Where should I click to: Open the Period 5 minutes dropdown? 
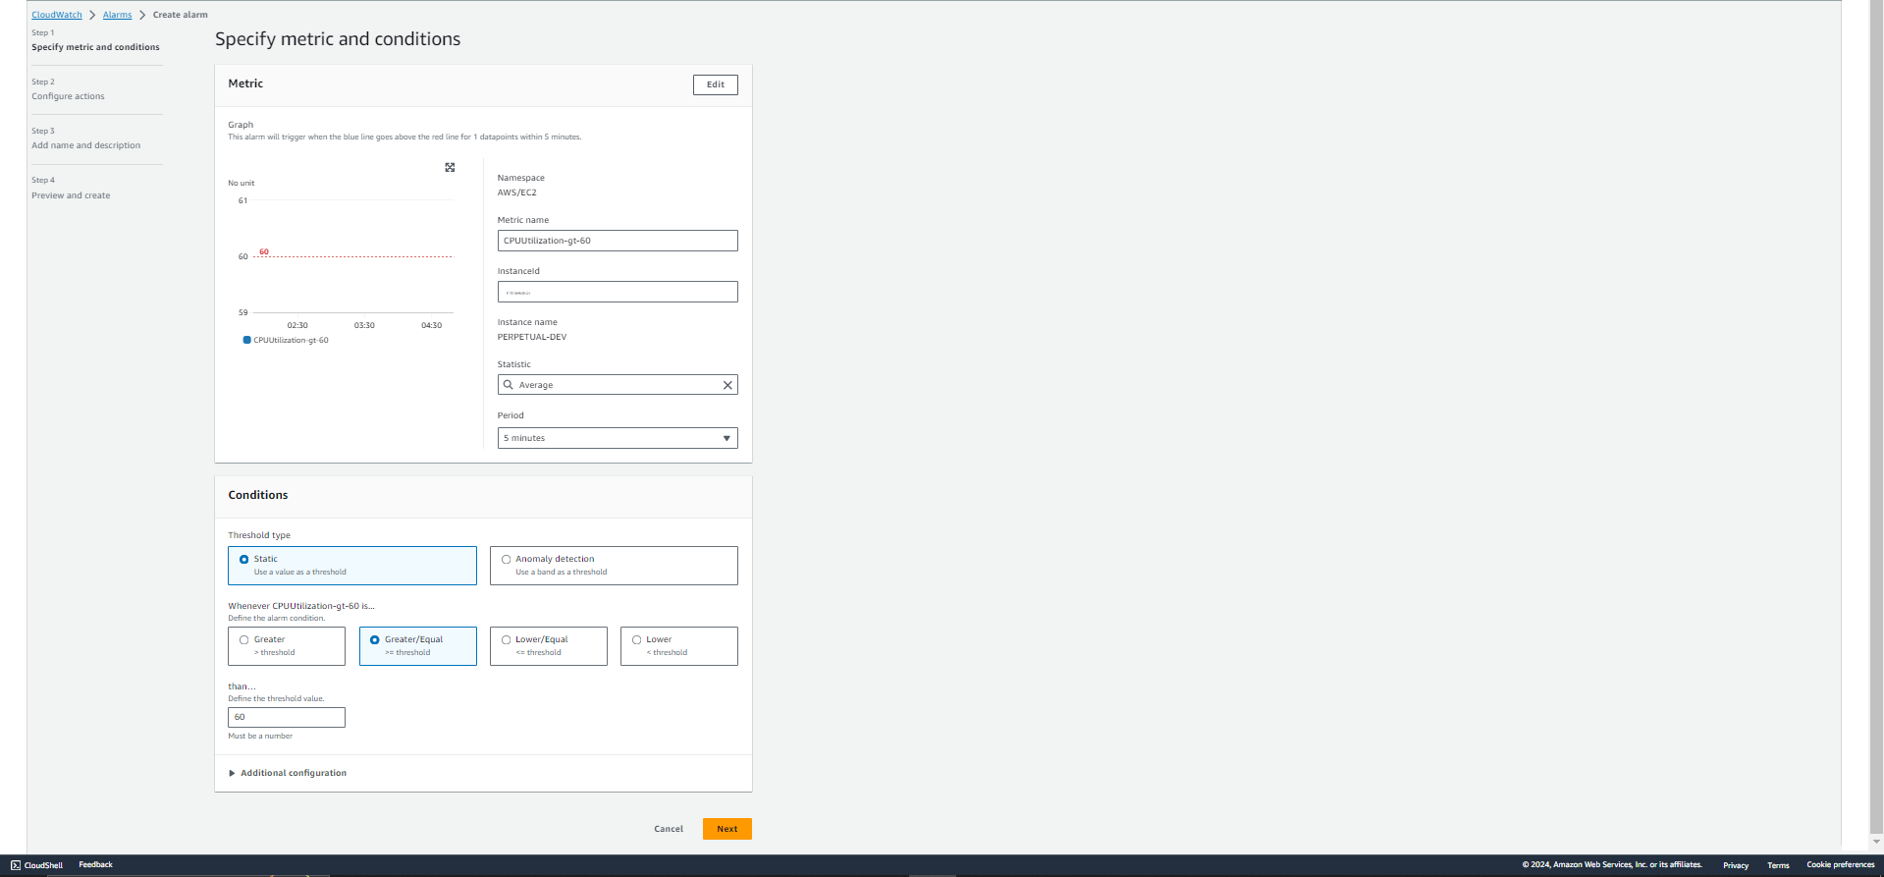tap(618, 438)
